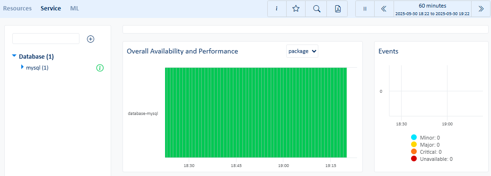491x176 pixels.
Task: Expand the mysql (1) tree node
Action: (x=22, y=67)
